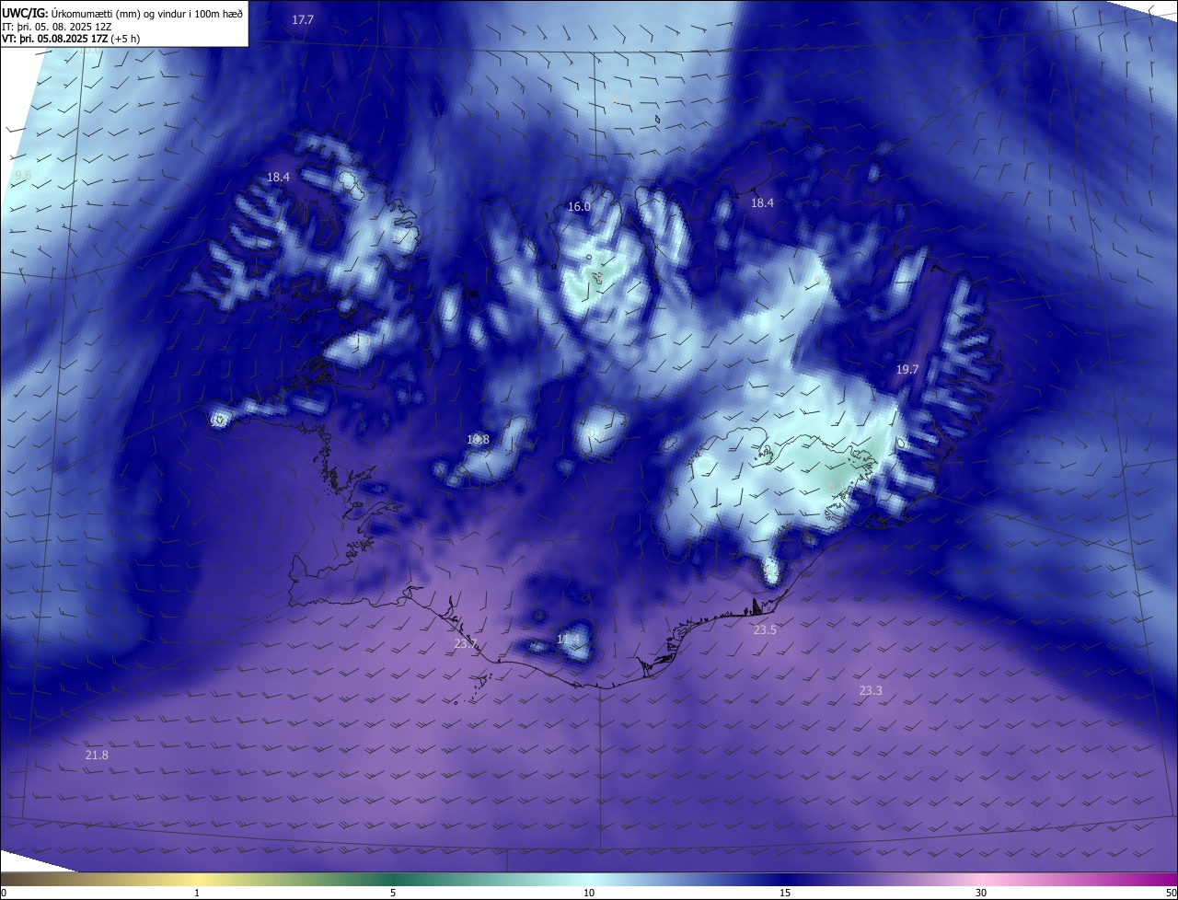Click the 18.4 label off the northeast coast

click(762, 203)
